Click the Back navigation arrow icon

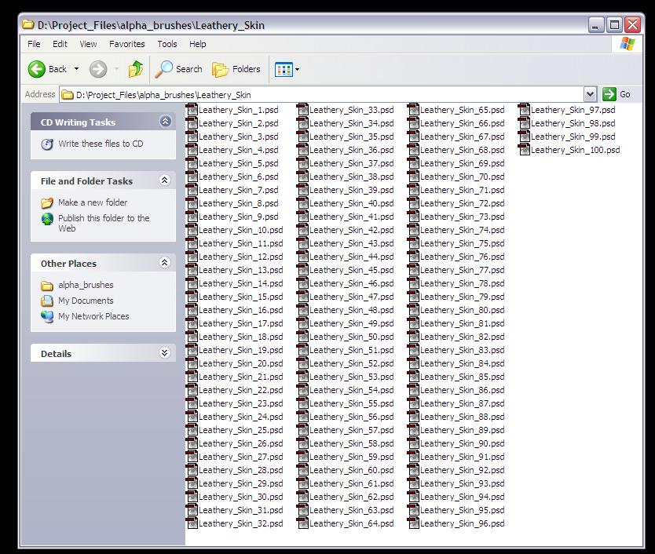click(x=37, y=69)
